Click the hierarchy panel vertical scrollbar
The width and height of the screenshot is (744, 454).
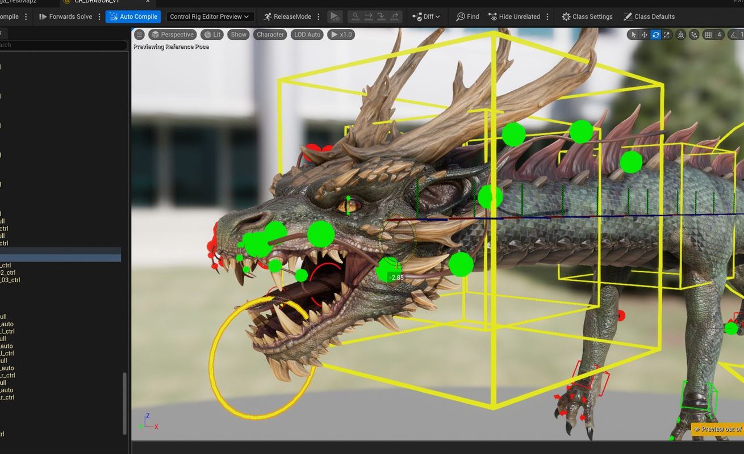click(124, 404)
